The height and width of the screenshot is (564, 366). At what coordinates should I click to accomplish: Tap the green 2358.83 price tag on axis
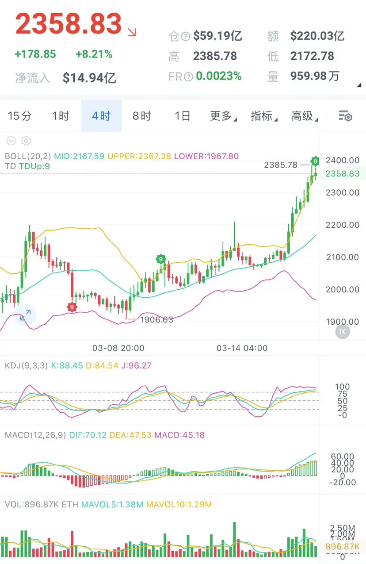(x=343, y=174)
